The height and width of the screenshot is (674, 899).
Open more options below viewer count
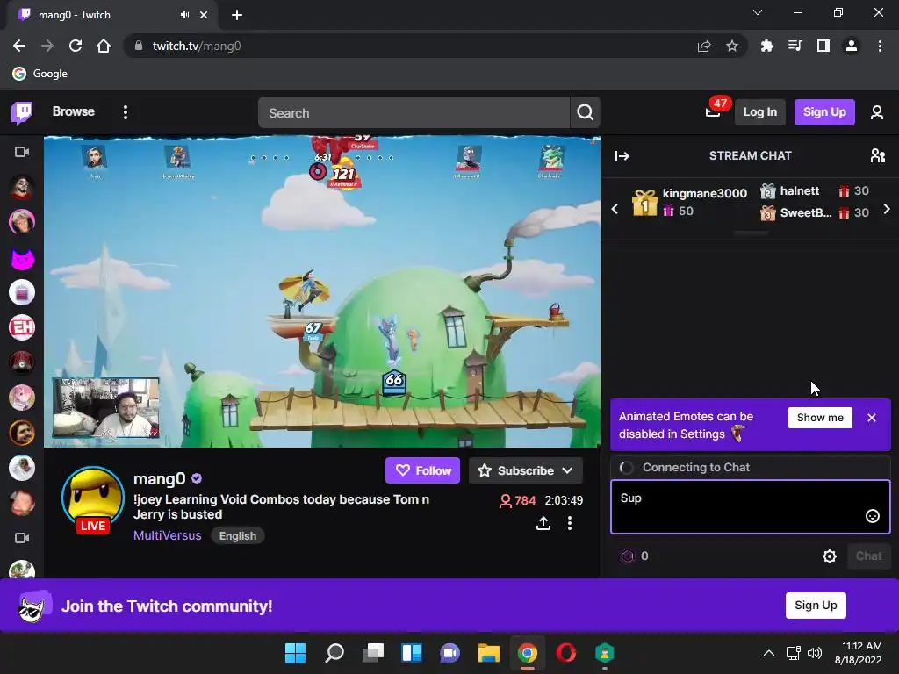point(569,523)
